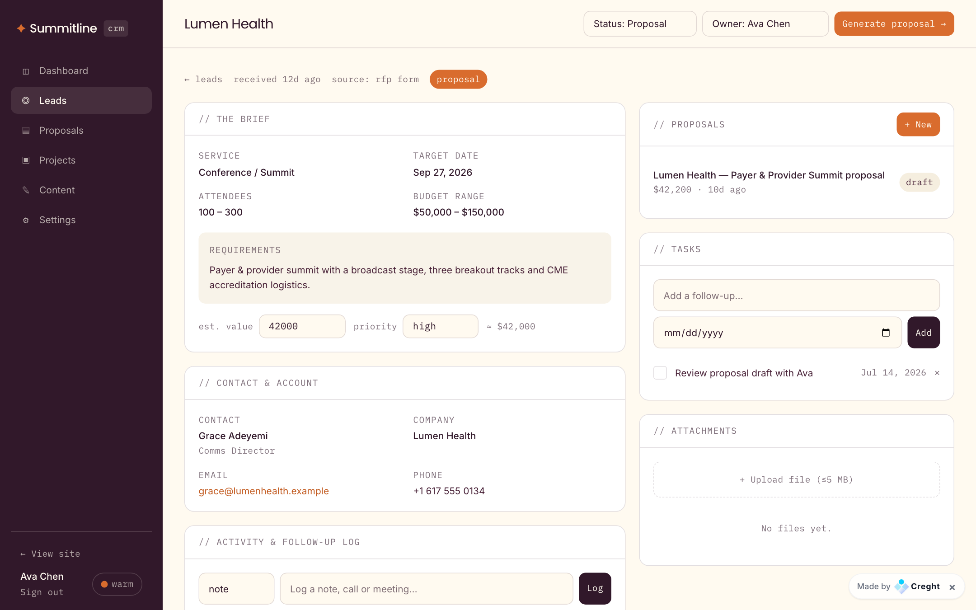Go to Dashboard in the sidebar
The height and width of the screenshot is (610, 976).
click(x=81, y=71)
